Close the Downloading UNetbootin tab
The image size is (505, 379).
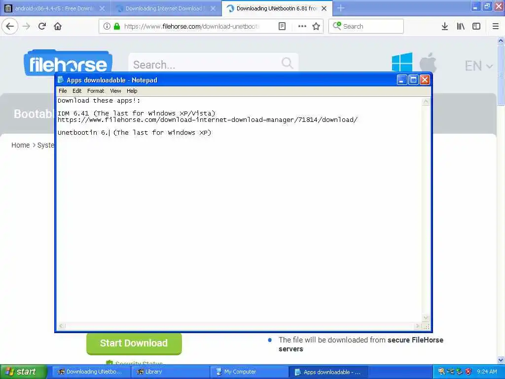pyautogui.click(x=324, y=8)
